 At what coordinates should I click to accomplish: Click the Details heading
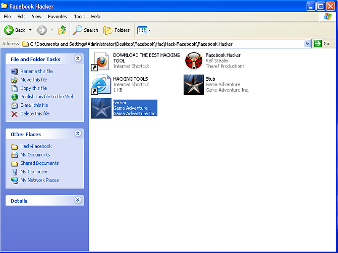pos(19,201)
